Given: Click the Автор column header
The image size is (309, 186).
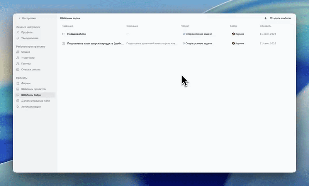Looking at the screenshot, I should 233,26.
